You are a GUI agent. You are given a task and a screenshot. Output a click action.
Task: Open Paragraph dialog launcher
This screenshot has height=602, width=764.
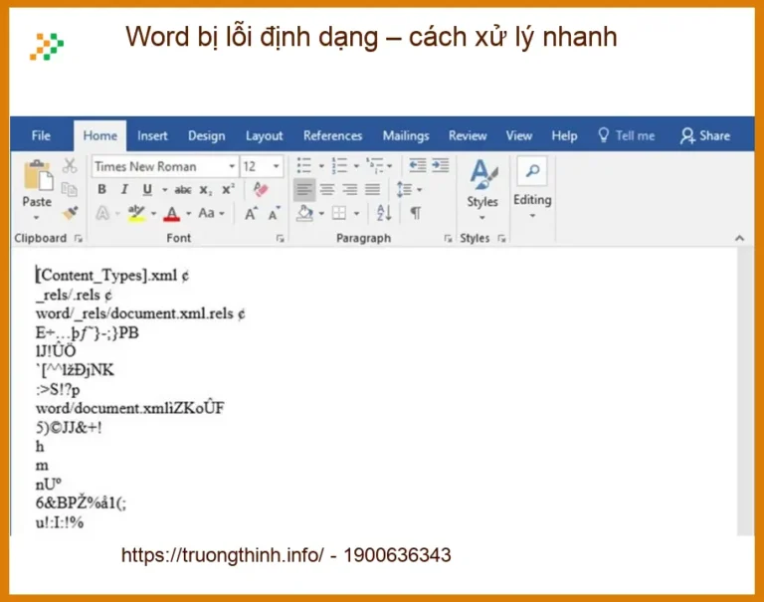tap(448, 239)
